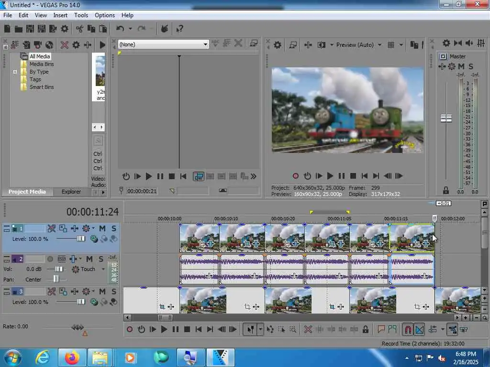Open the Options menu

click(x=105, y=15)
